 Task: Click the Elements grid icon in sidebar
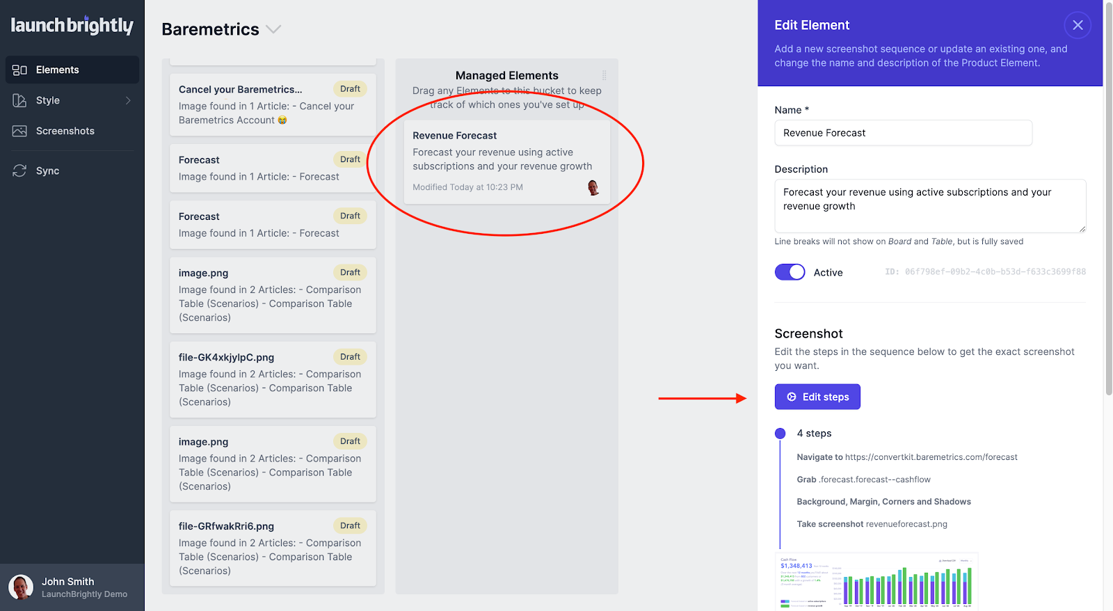pos(19,70)
